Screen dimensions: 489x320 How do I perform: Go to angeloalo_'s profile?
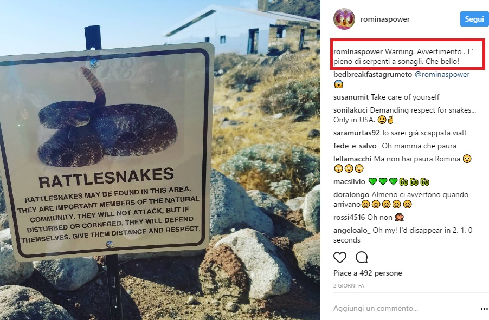354,230
